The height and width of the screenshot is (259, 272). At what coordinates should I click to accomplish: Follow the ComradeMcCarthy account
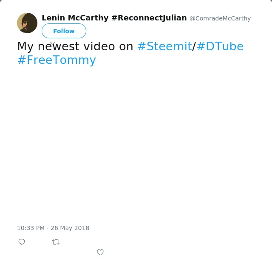pos(64,31)
